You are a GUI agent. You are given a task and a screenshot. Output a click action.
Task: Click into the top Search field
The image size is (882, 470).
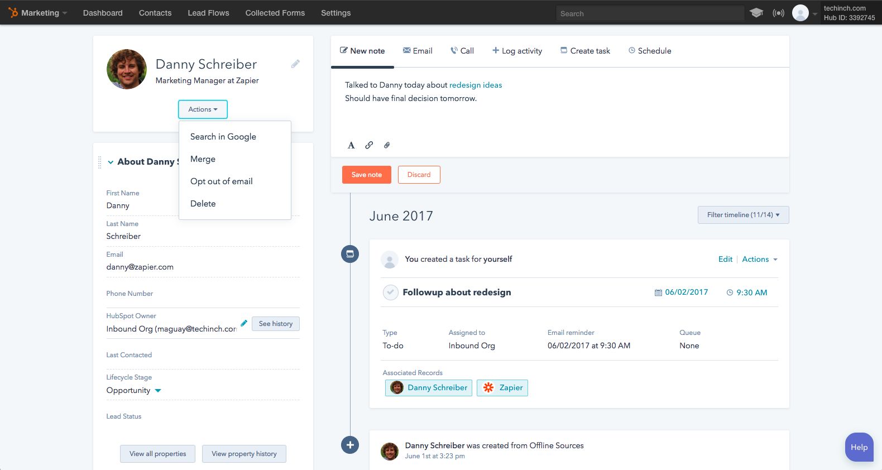click(x=650, y=13)
